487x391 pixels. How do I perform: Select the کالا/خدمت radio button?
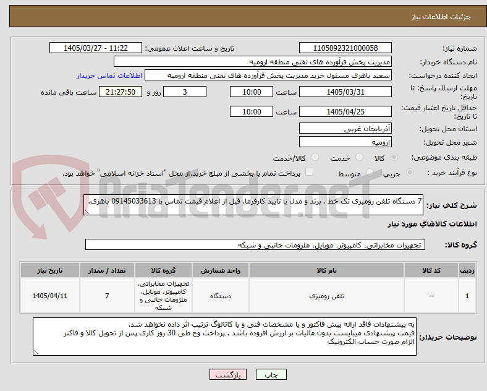coord(315,157)
